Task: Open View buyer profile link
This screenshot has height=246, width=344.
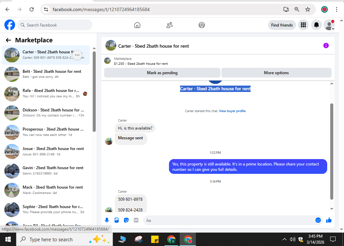Action: click(232, 111)
